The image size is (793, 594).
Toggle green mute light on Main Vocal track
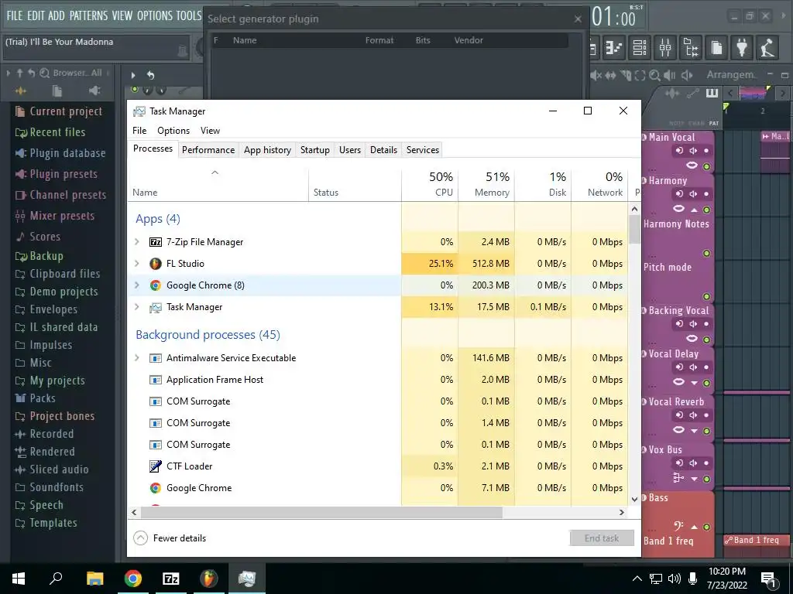(x=706, y=166)
